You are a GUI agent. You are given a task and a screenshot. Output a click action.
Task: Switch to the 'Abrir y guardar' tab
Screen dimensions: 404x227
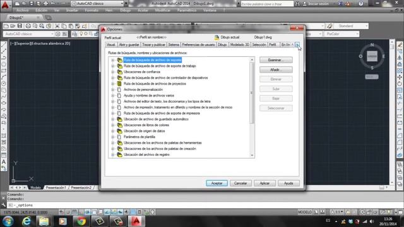[x=129, y=45]
